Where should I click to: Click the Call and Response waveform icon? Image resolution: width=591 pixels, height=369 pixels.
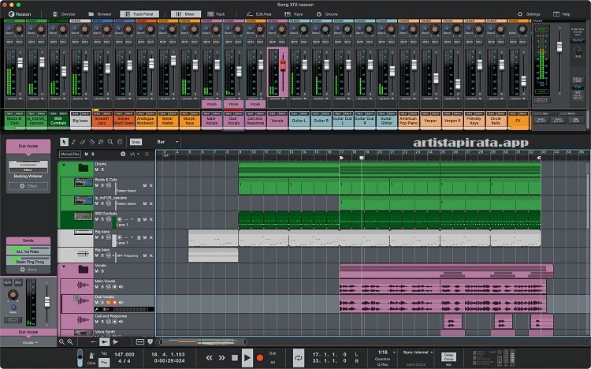click(x=82, y=320)
